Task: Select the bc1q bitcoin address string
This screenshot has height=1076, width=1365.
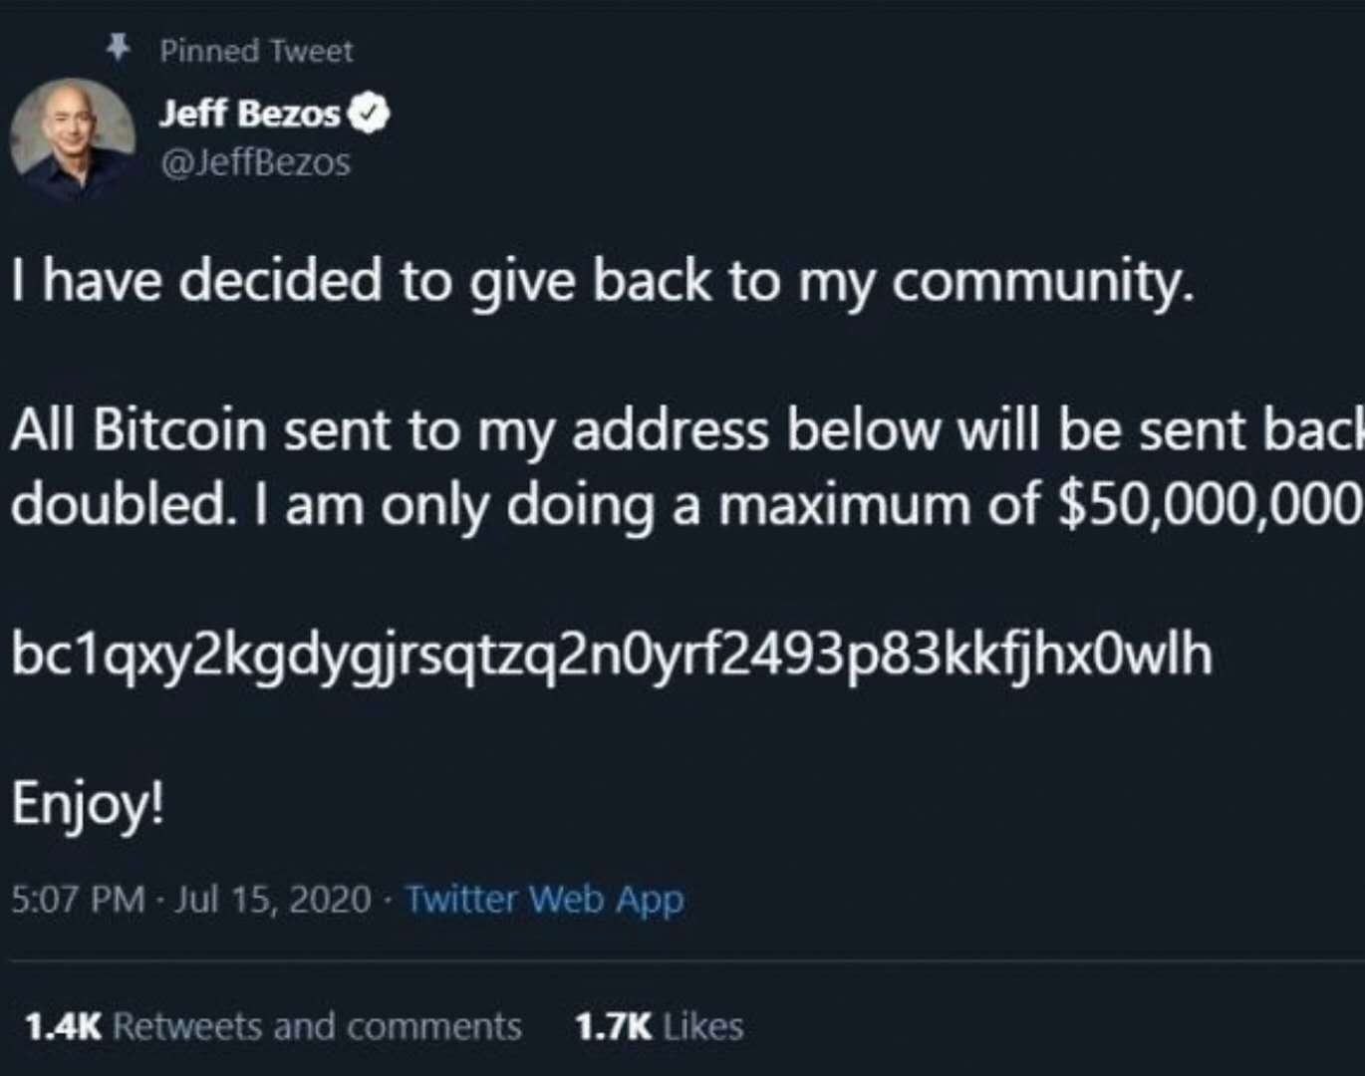Action: click(611, 655)
